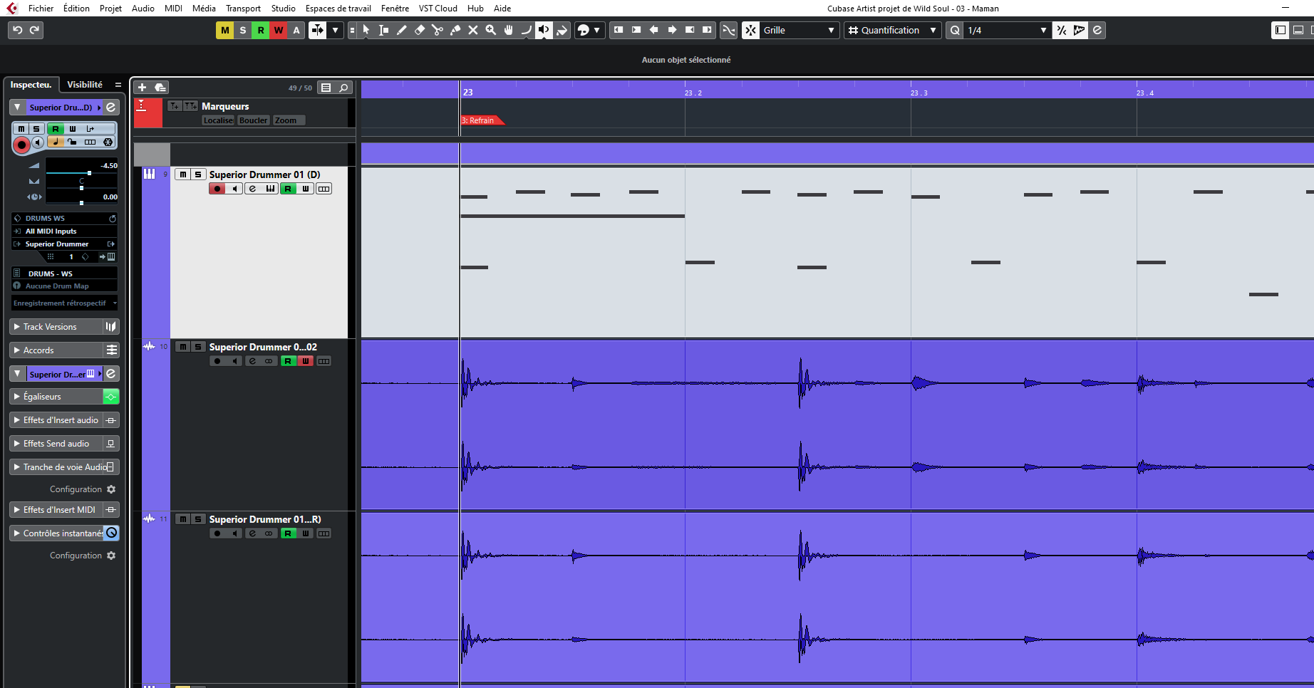Open the track presets icon next to Add Track
Screen dimensions: 1314x688
tap(160, 88)
